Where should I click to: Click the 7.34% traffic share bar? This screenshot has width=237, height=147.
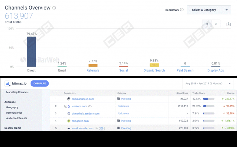click(209, 113)
